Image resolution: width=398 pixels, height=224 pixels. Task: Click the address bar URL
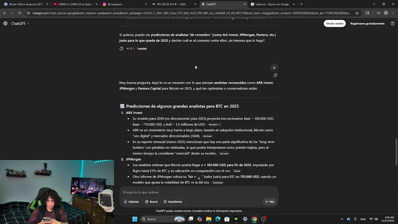click(191, 13)
